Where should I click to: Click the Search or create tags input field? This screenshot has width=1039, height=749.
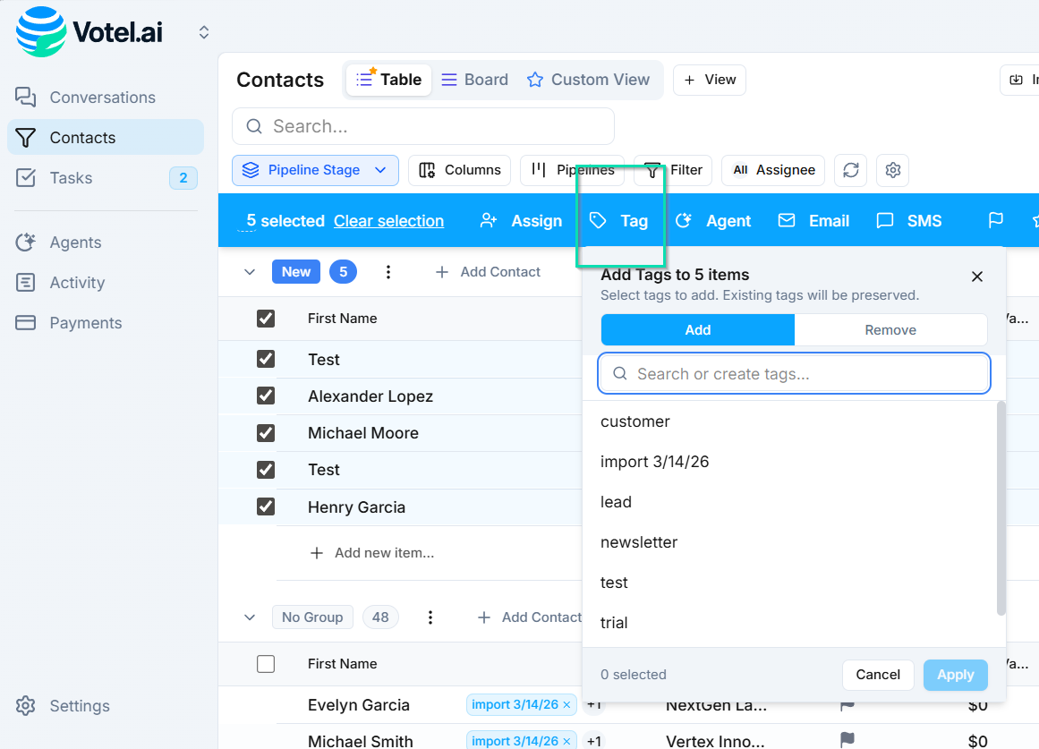793,373
